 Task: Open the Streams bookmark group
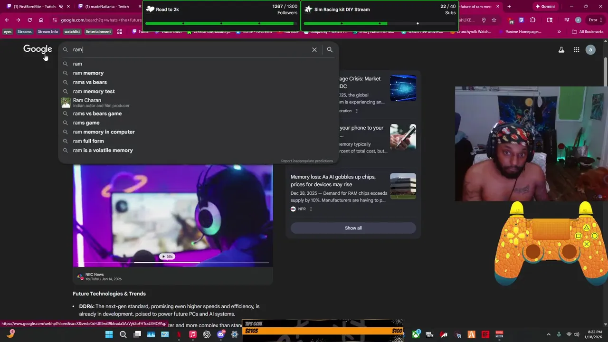click(x=24, y=32)
